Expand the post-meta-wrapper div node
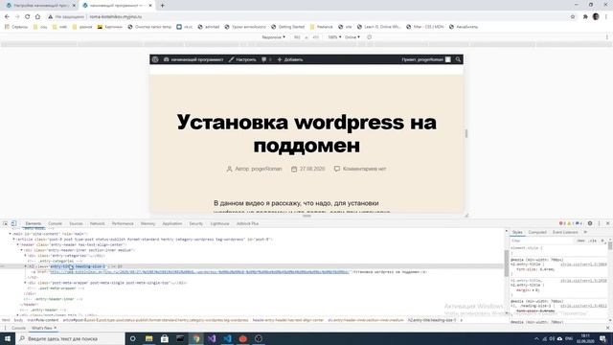Image resolution: width=613 pixels, height=345 pixels. click(x=26, y=283)
